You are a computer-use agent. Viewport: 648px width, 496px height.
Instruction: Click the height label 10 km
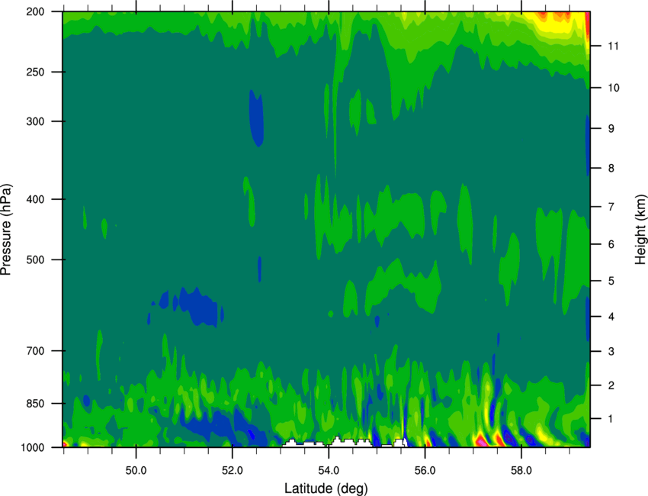(614, 88)
